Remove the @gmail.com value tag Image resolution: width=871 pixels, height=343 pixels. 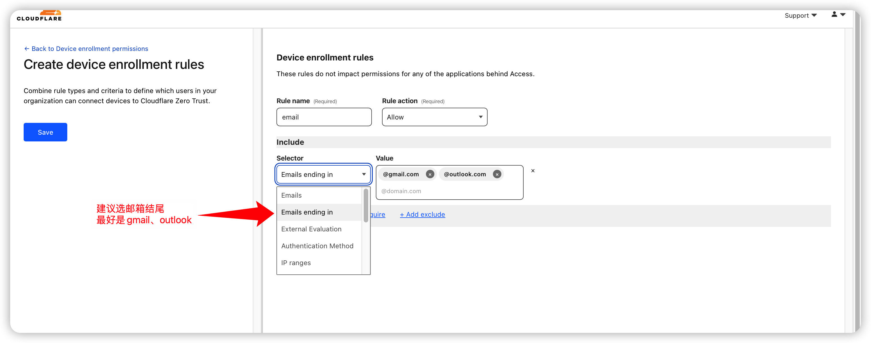(x=430, y=174)
